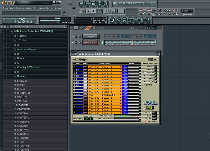Click the EDIROL VSC channel button
Screen dimensions: 210x151
[x=90, y=43]
